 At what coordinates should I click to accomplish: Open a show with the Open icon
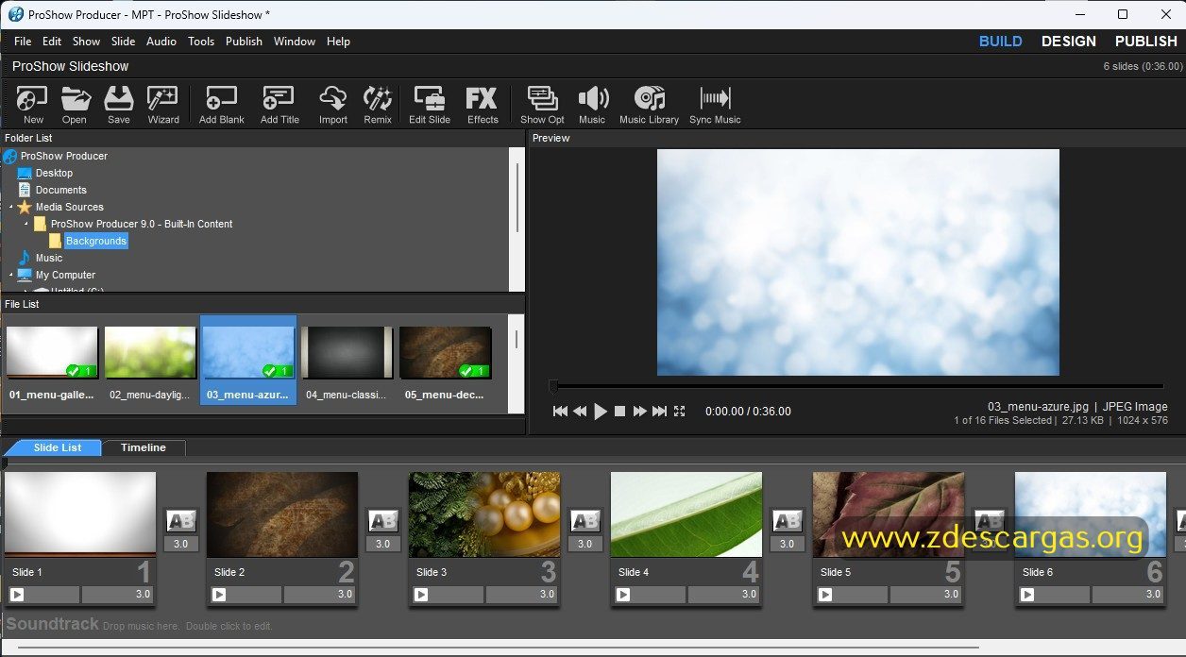(75, 105)
